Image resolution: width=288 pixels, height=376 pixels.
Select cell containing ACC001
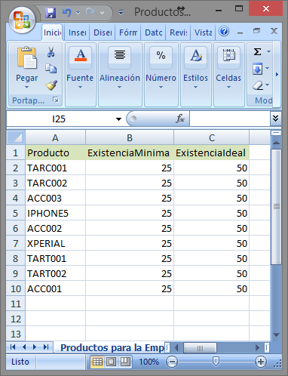tap(55, 288)
